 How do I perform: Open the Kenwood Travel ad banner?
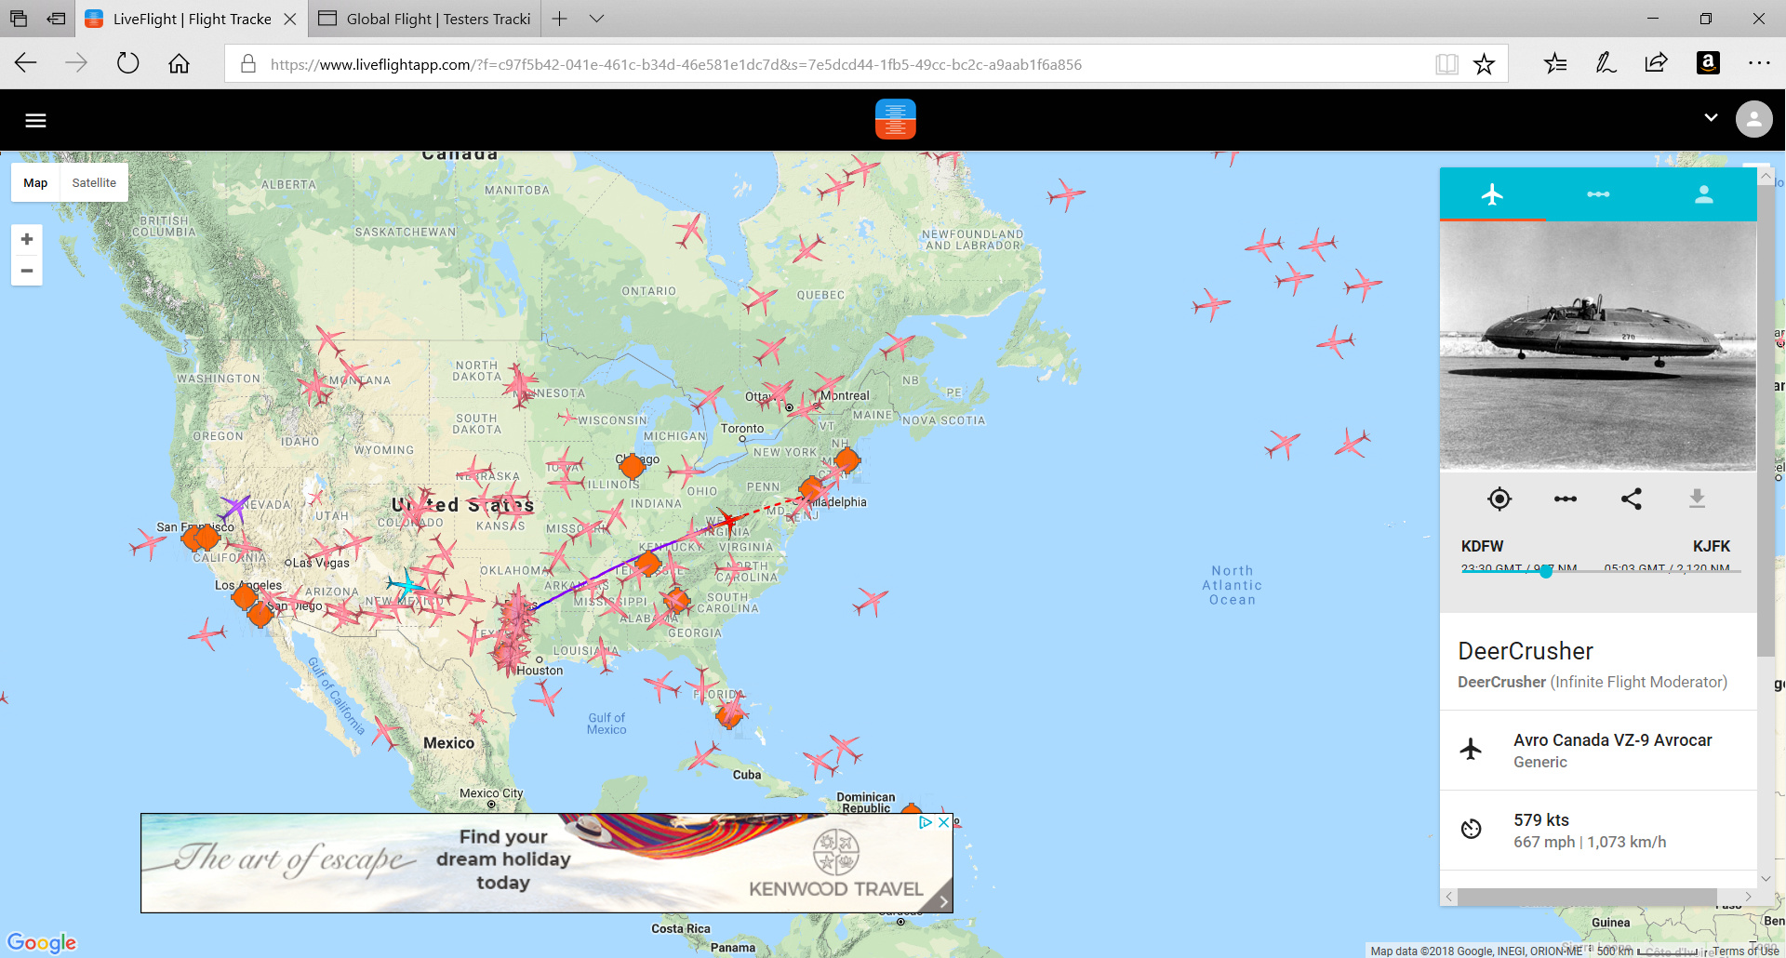[x=547, y=863]
